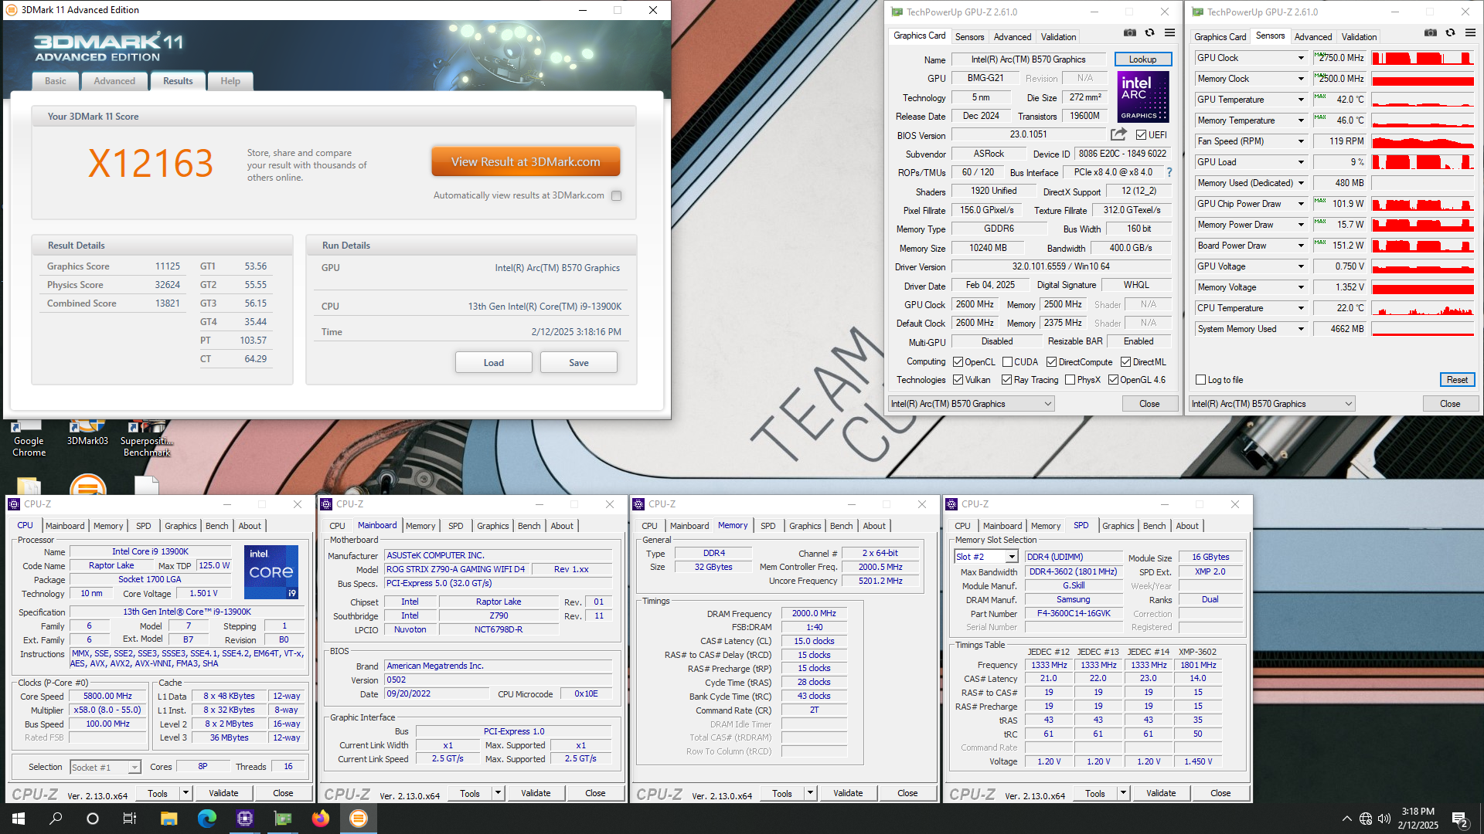Open Task View on taskbar
Image resolution: width=1484 pixels, height=834 pixels.
point(130,819)
